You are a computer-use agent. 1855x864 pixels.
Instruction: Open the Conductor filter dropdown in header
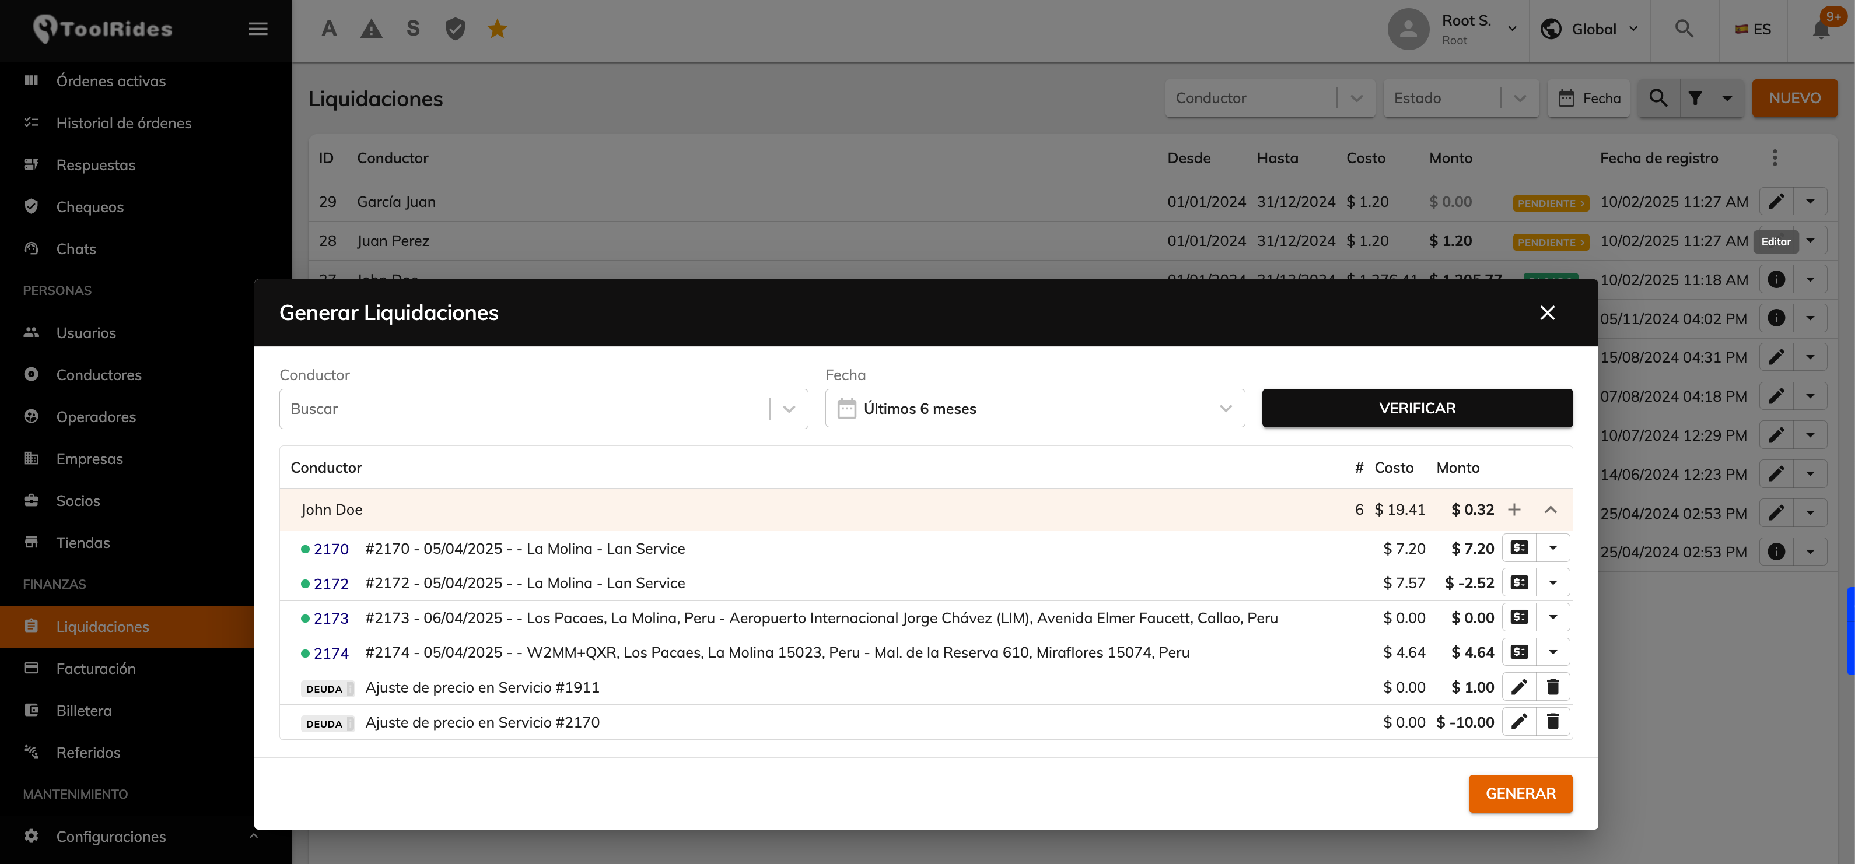[x=1269, y=98]
